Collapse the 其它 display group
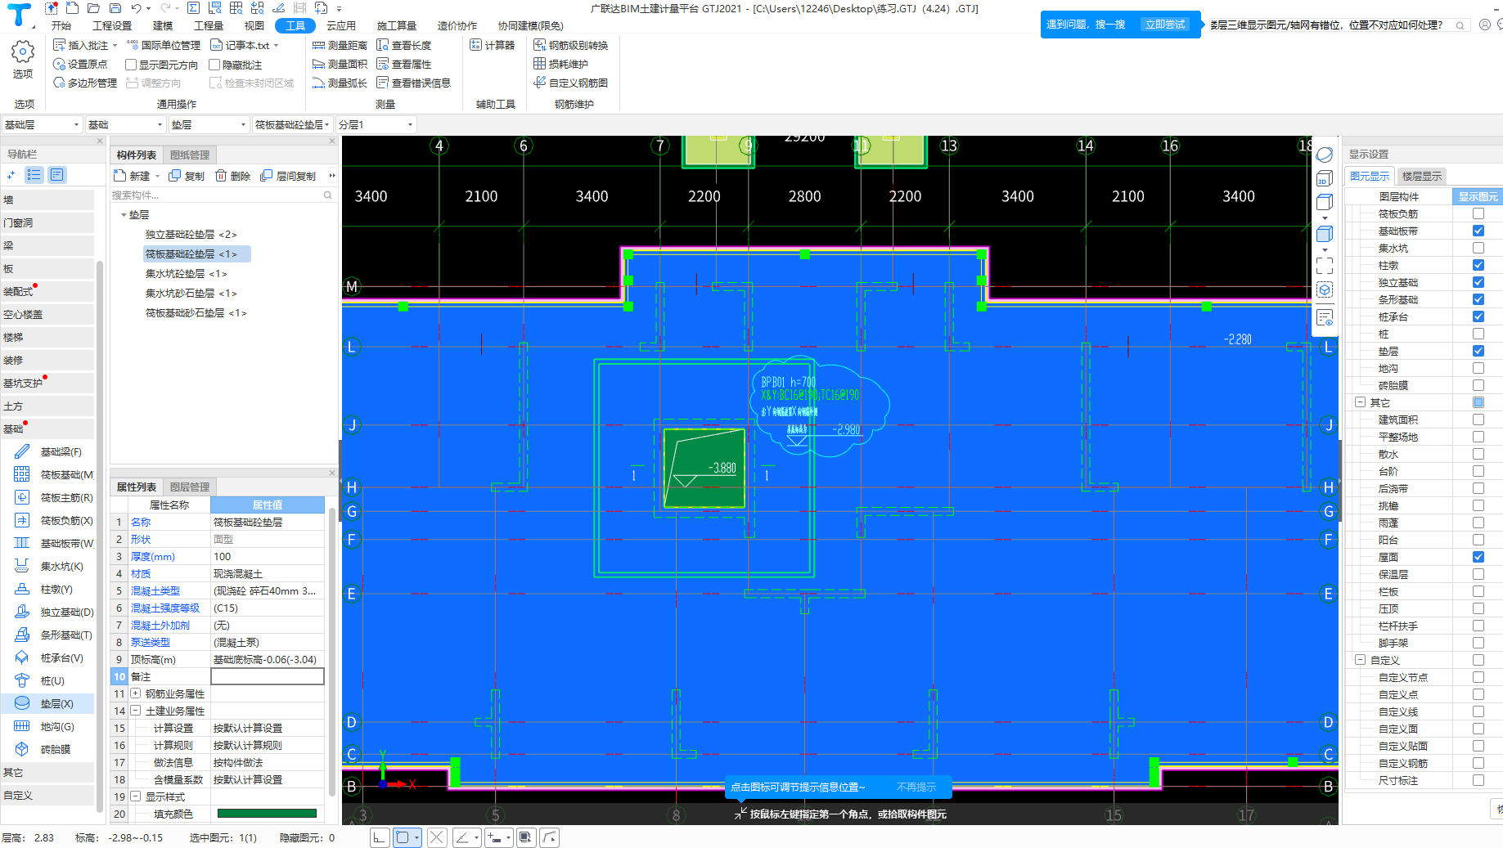Viewport: 1503px width, 848px height. pyautogui.click(x=1360, y=402)
